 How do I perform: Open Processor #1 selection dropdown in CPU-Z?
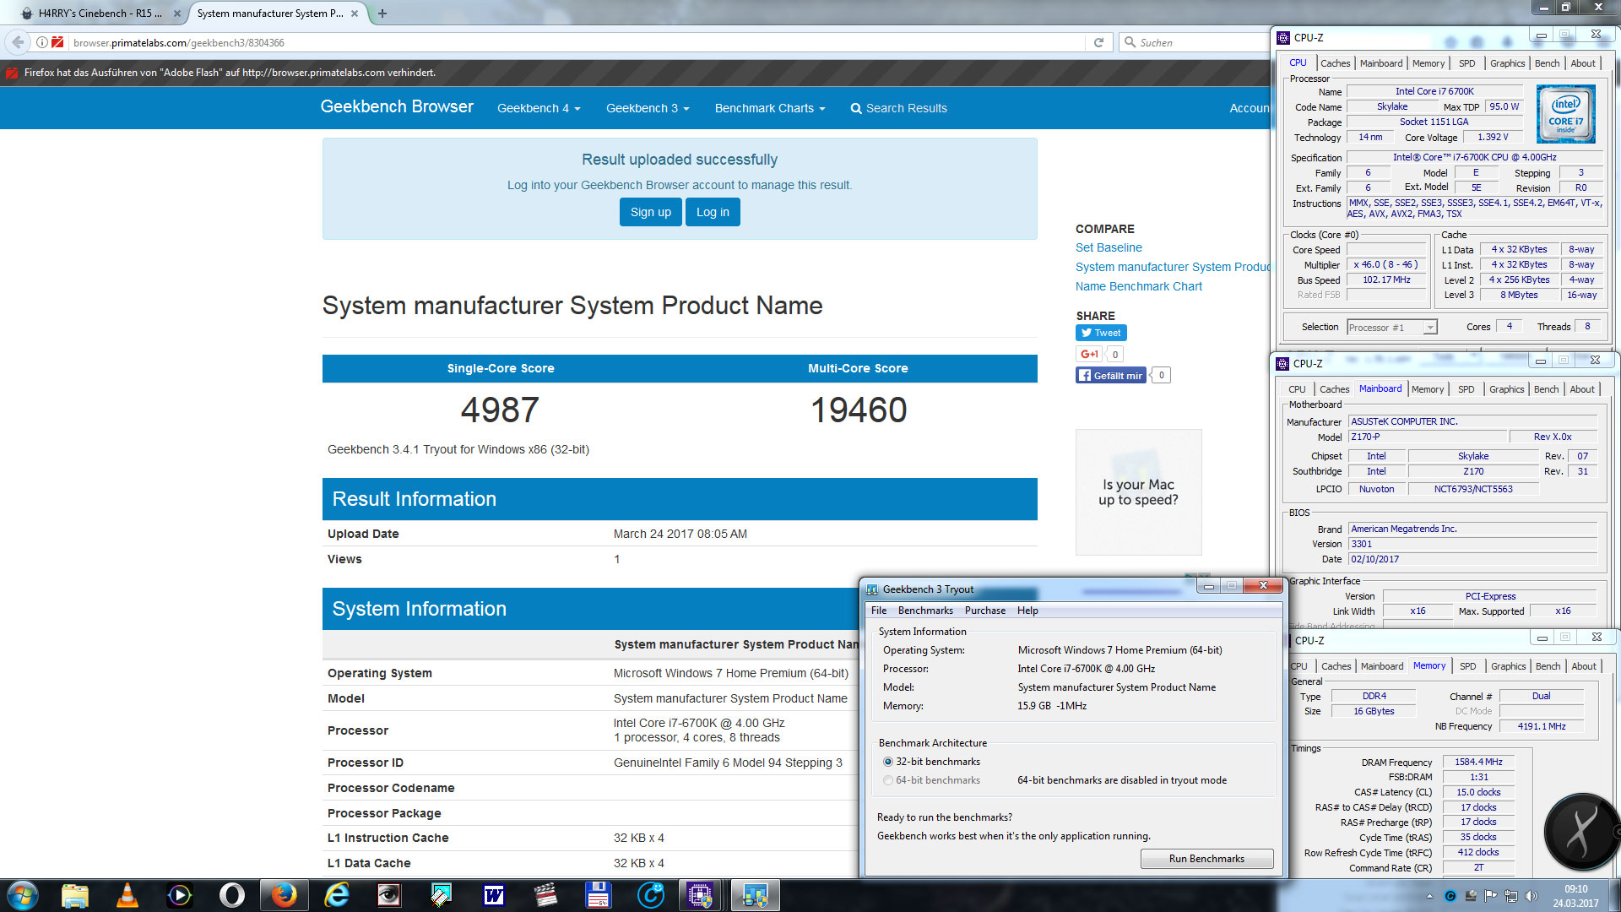(1392, 328)
